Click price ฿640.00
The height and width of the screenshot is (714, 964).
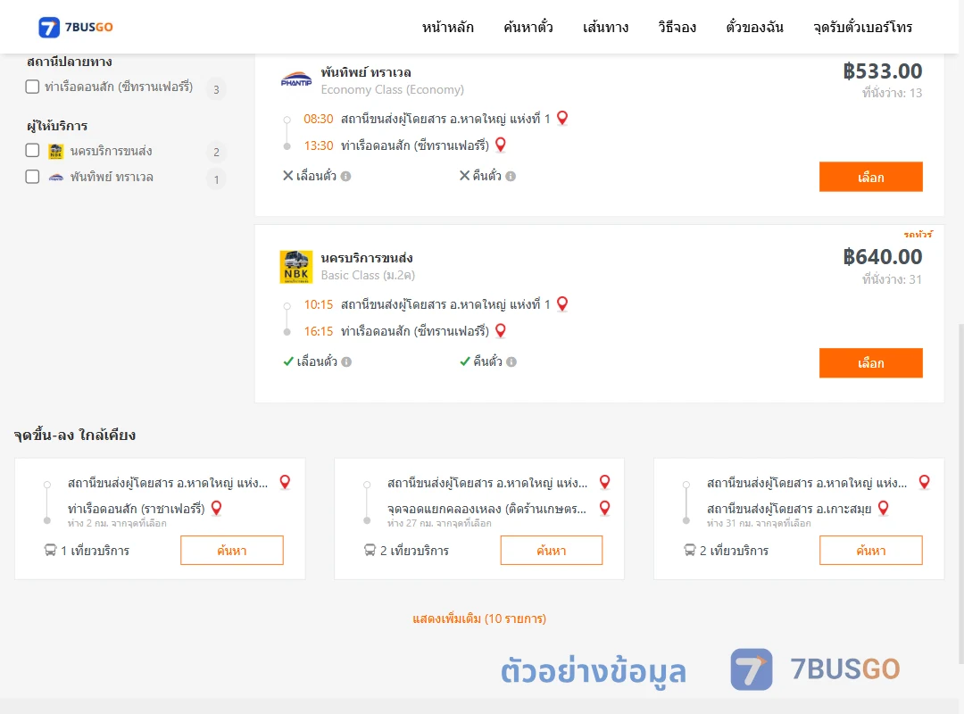point(882,257)
